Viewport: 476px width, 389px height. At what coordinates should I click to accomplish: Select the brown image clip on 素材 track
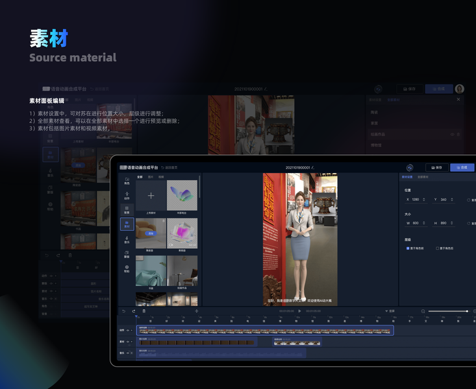[197, 342]
